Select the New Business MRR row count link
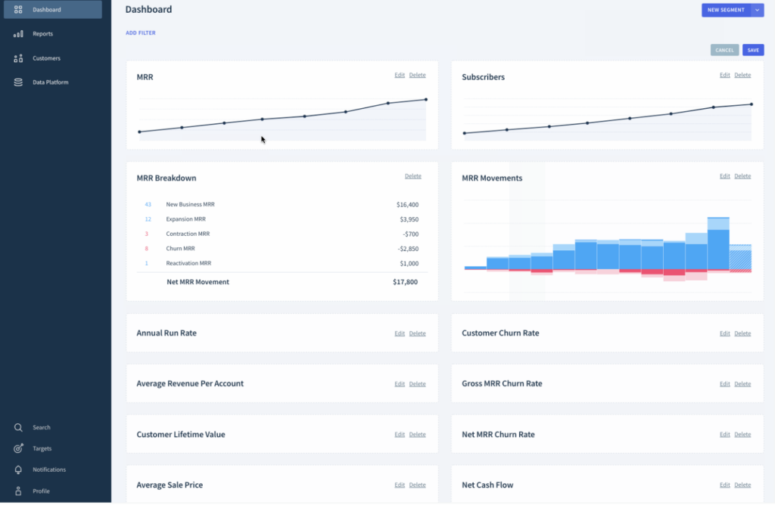Screen dimensions: 775x505 click(148, 204)
